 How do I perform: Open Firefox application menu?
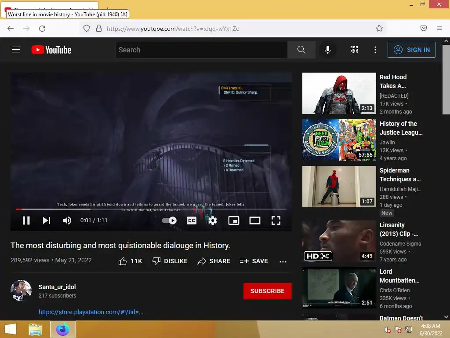point(439,28)
